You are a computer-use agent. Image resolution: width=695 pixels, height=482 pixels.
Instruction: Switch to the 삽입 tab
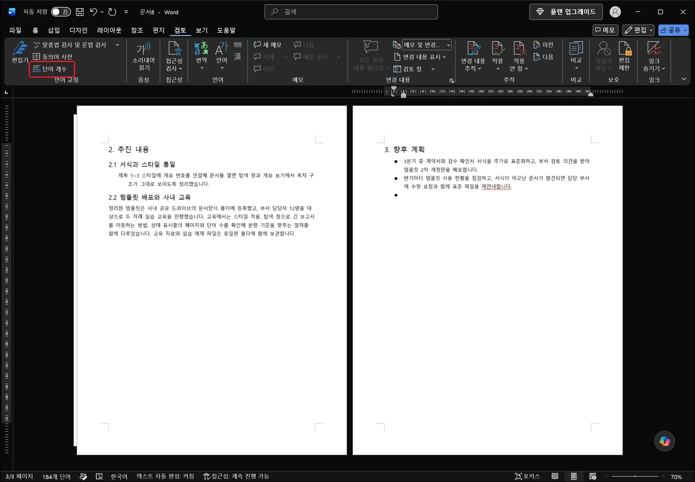(x=54, y=30)
